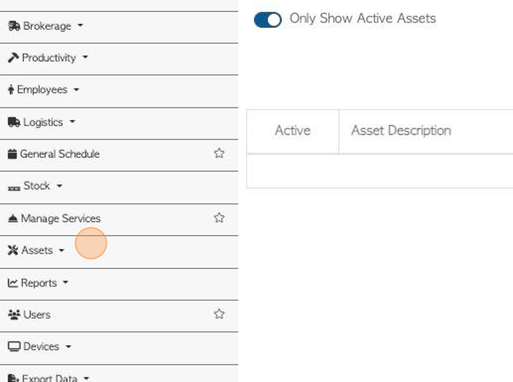Click the Brokerage truck icon

click(14, 26)
